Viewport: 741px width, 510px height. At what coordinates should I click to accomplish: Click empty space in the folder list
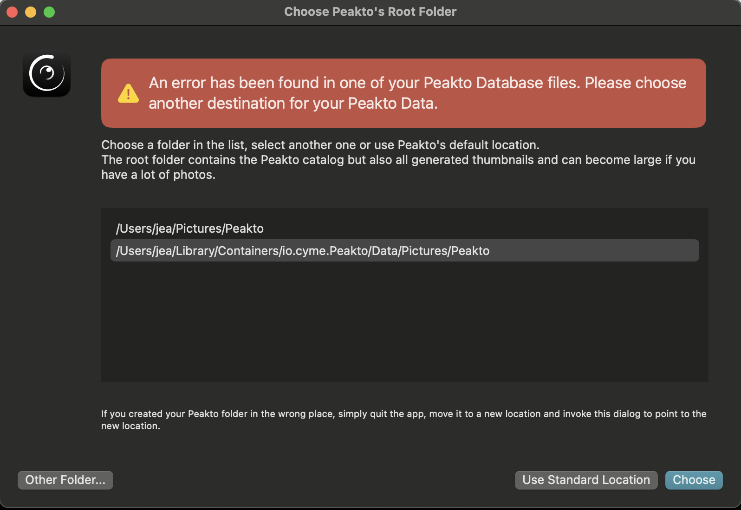tap(404, 320)
